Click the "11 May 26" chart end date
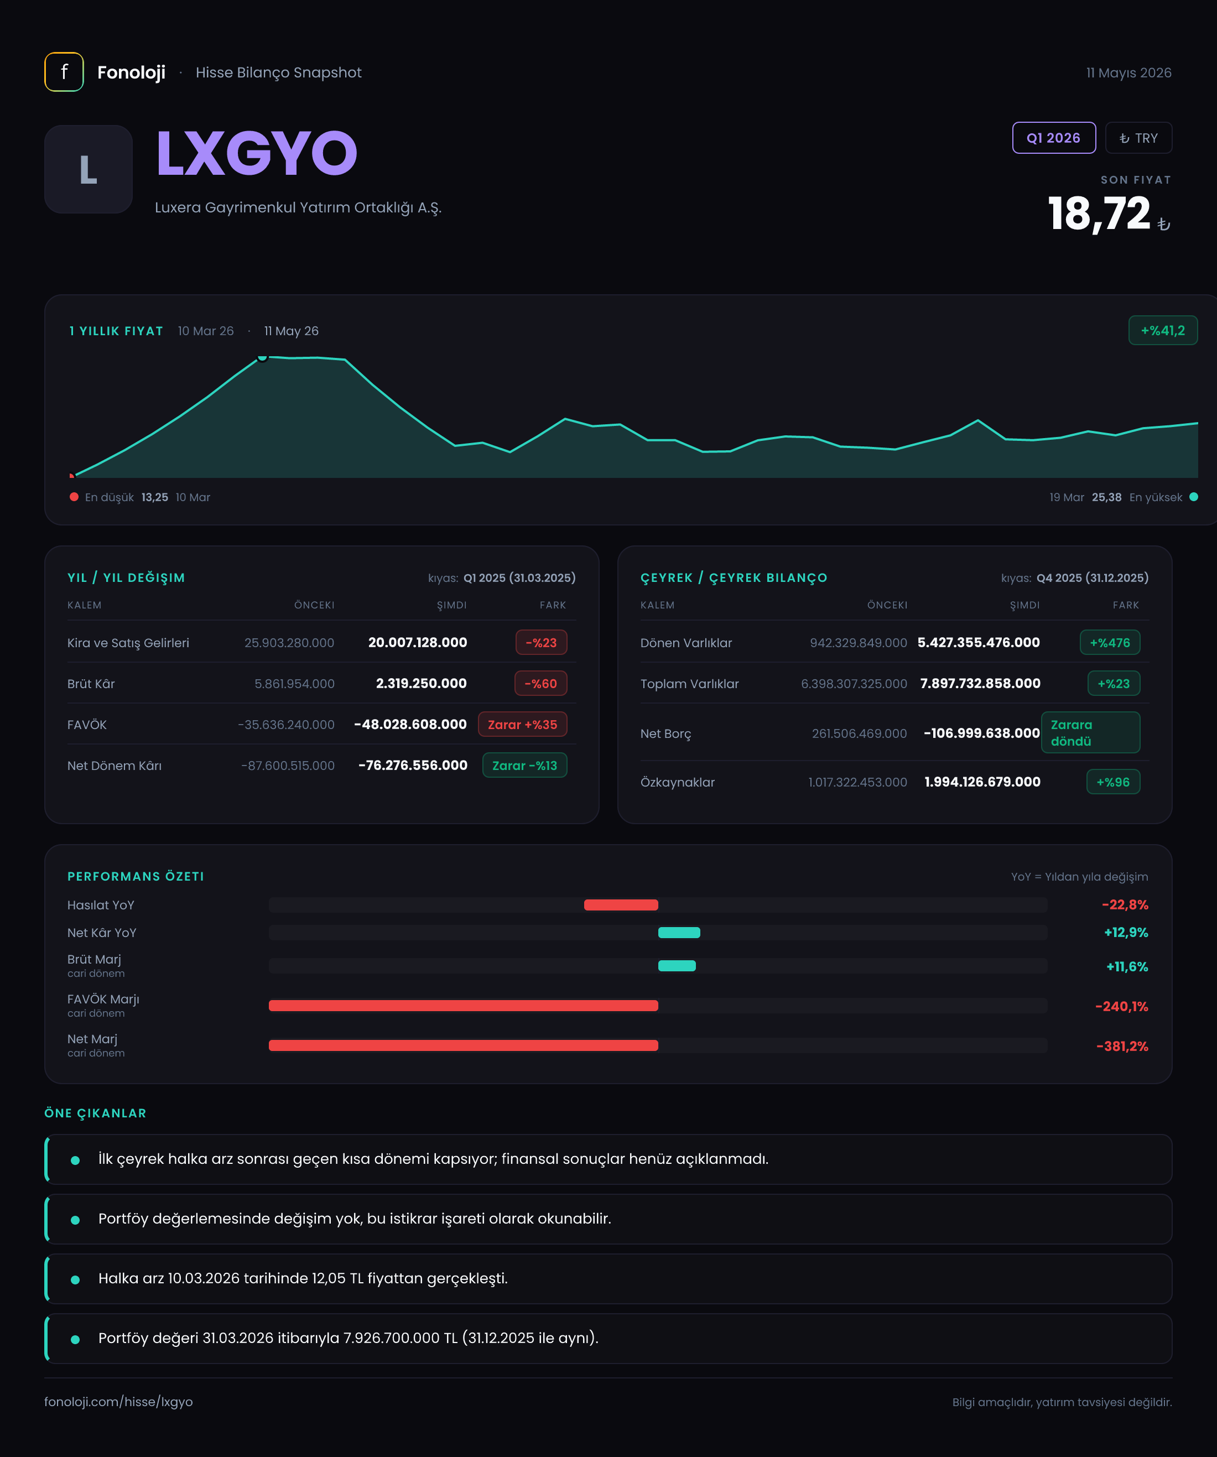The image size is (1217, 1457). coord(292,331)
